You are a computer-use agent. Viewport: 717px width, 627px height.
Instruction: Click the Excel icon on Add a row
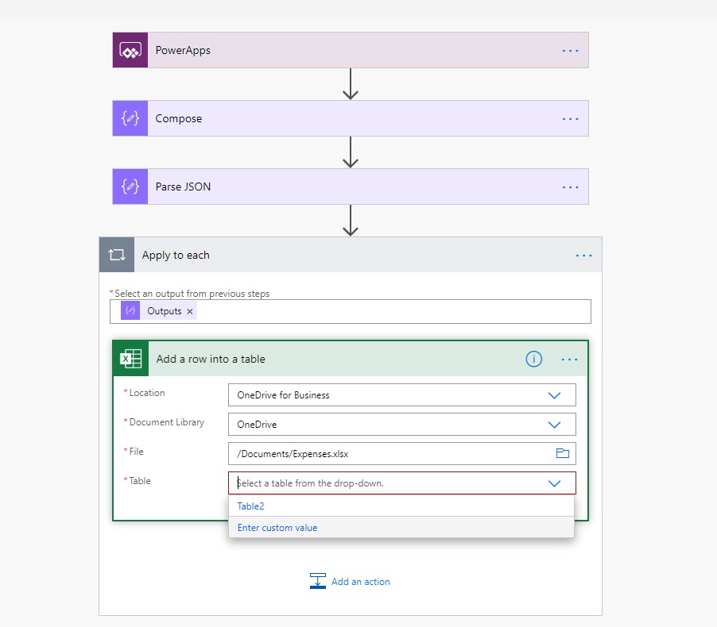click(x=130, y=359)
